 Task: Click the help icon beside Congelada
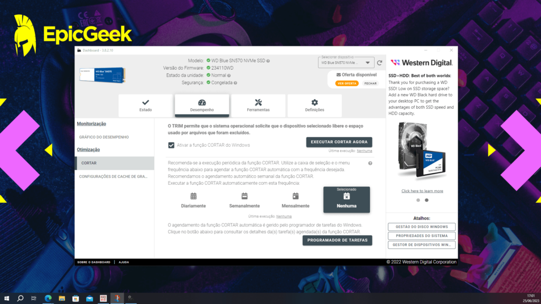(x=235, y=83)
